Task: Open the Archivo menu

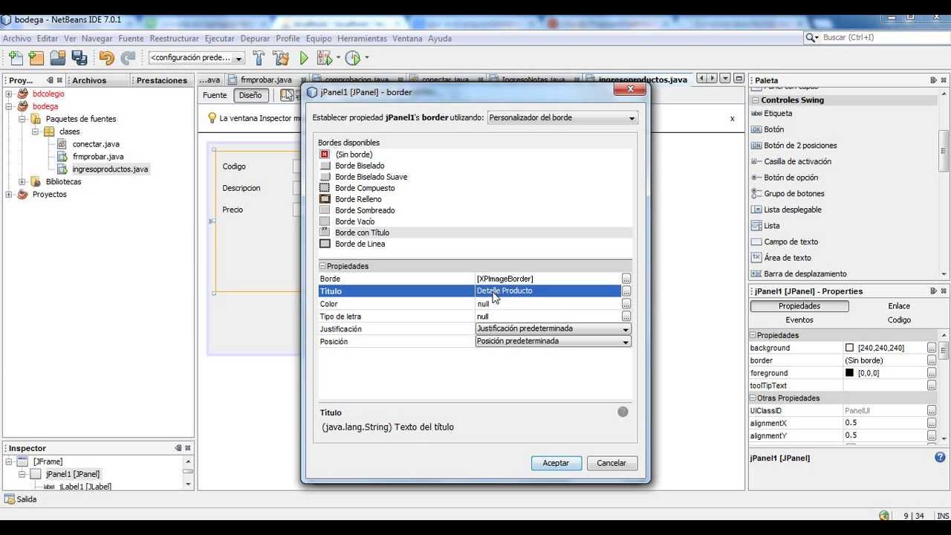Action: tap(17, 39)
